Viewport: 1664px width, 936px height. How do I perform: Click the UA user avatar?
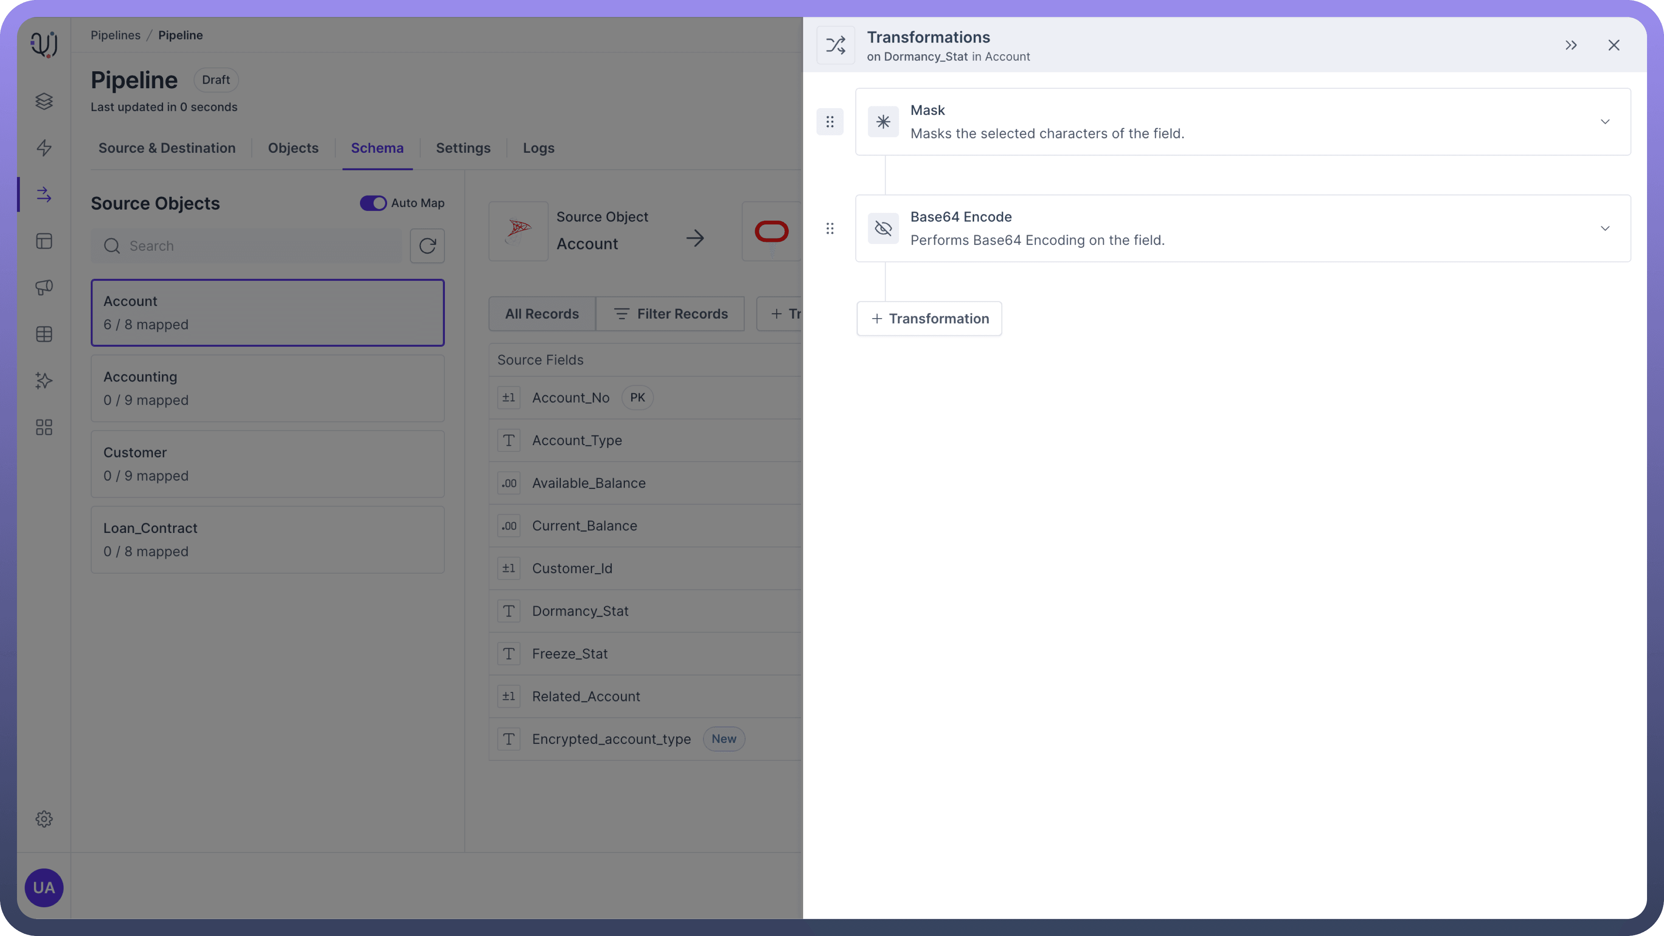pos(44,887)
